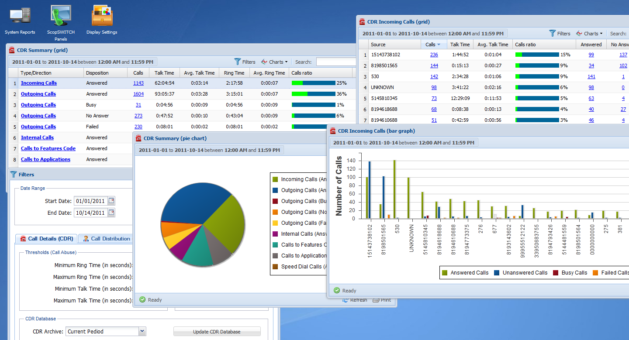
Task: Open calendar picker beside End Date
Action: (111, 213)
